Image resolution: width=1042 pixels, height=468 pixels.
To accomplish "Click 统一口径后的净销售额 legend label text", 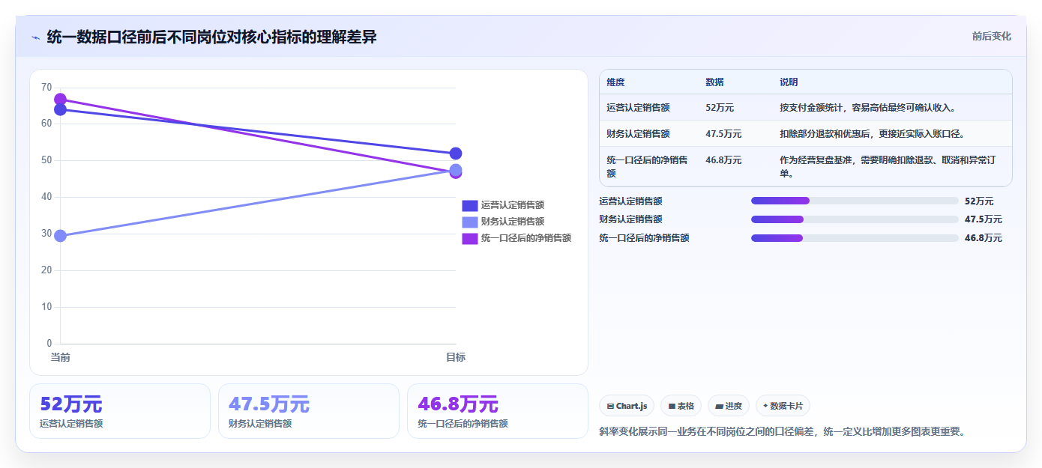I will 525,238.
